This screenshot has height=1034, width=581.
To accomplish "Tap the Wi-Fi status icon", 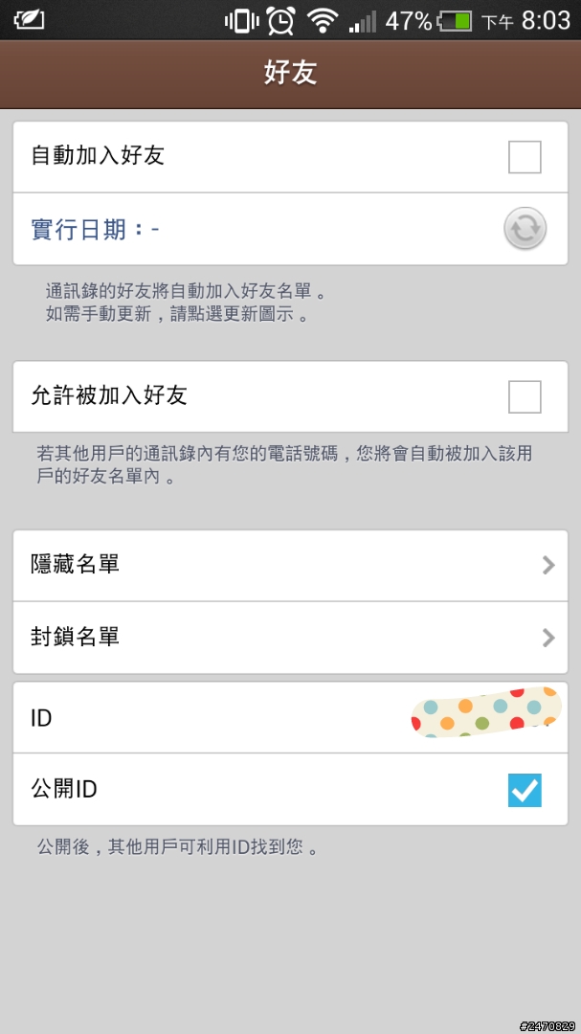I will (323, 21).
